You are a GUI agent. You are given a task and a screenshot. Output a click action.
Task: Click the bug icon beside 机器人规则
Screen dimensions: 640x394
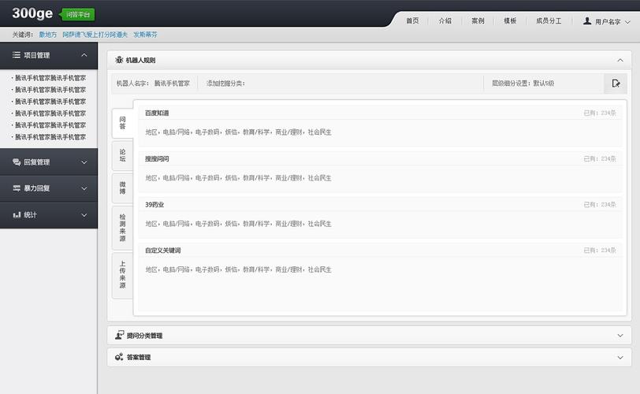[119, 60]
